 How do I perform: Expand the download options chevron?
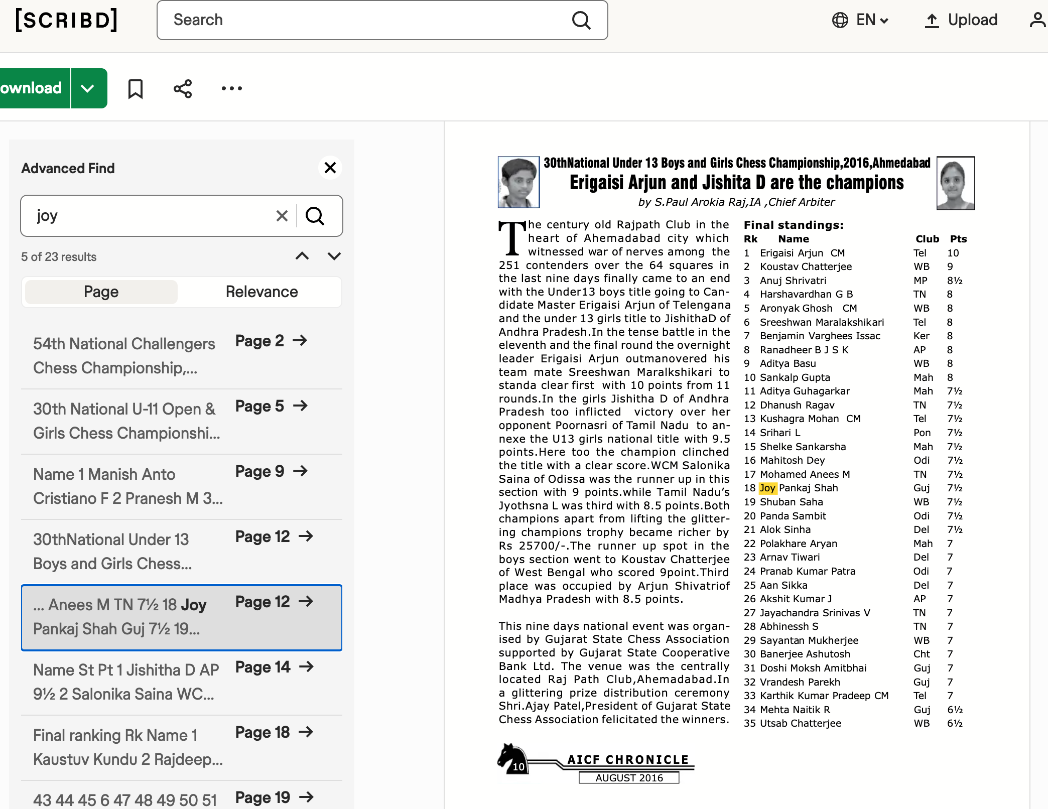88,88
